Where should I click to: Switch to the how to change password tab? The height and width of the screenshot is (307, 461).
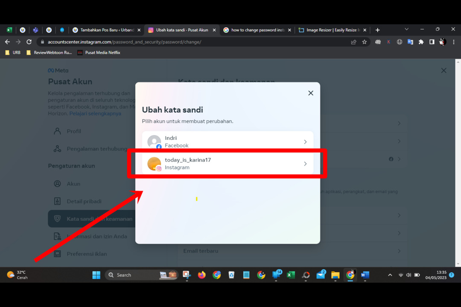point(257,30)
